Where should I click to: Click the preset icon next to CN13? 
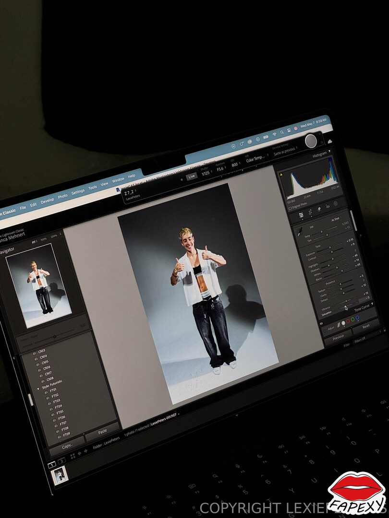coord(35,353)
